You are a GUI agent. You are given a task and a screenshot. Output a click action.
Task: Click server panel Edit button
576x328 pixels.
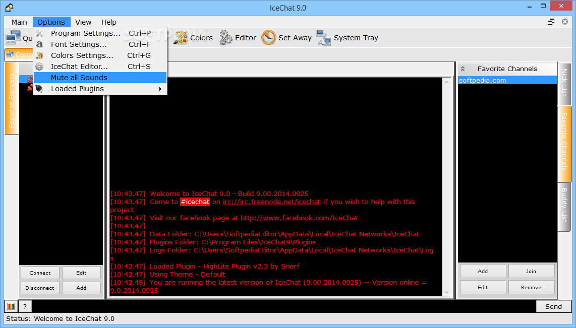pos(81,273)
